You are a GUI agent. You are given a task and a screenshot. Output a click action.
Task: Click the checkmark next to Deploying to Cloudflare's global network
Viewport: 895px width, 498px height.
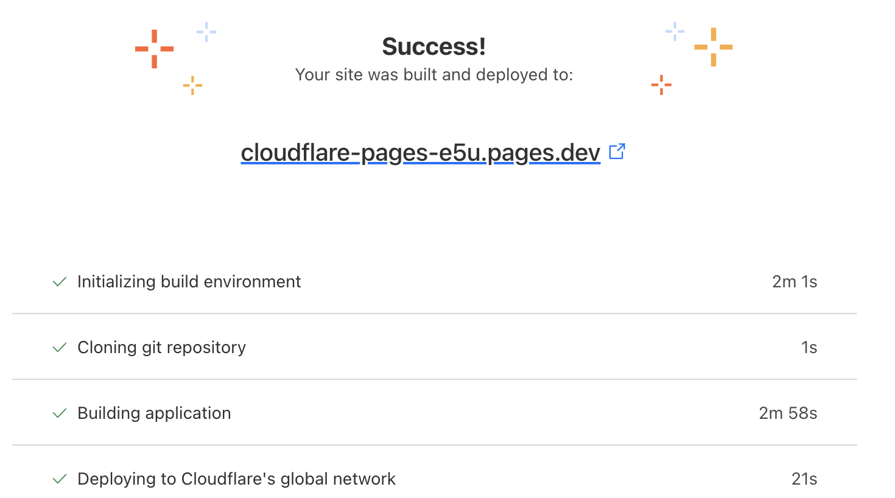[x=60, y=479]
